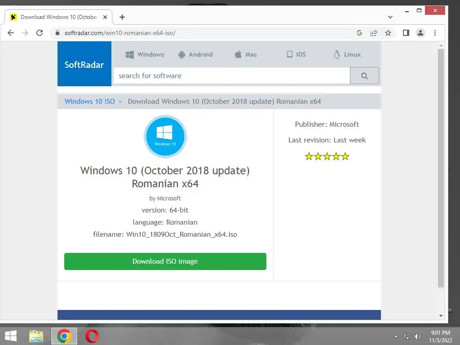Open a new tab with plus button

122,17
